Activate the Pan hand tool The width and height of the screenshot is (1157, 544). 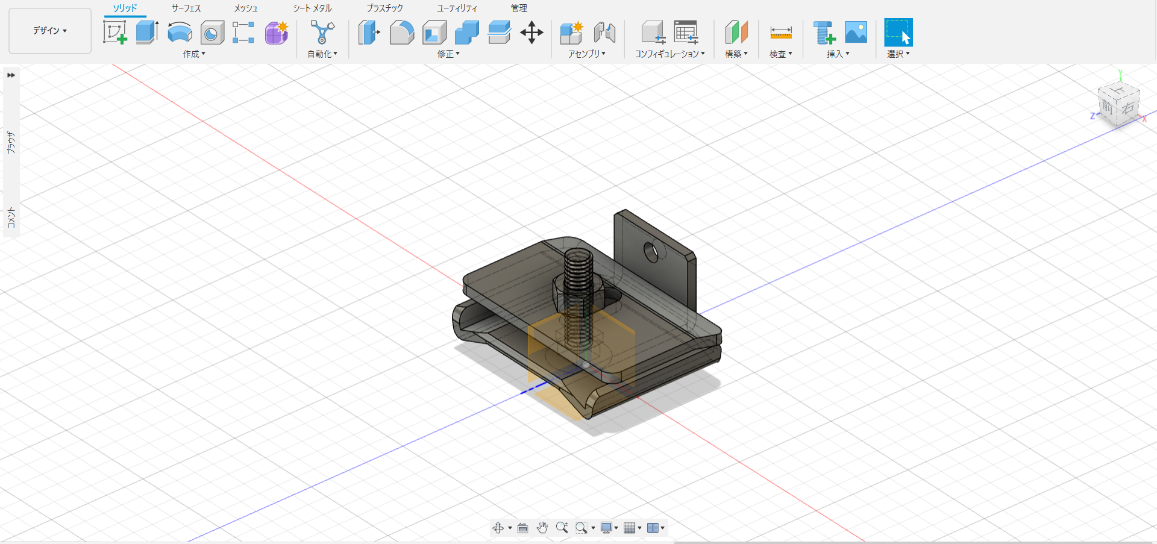542,528
